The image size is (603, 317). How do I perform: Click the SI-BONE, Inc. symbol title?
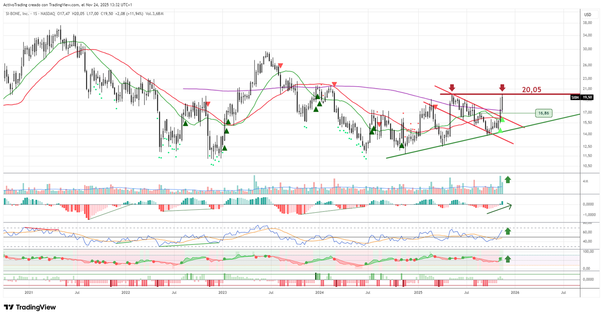pos(17,14)
